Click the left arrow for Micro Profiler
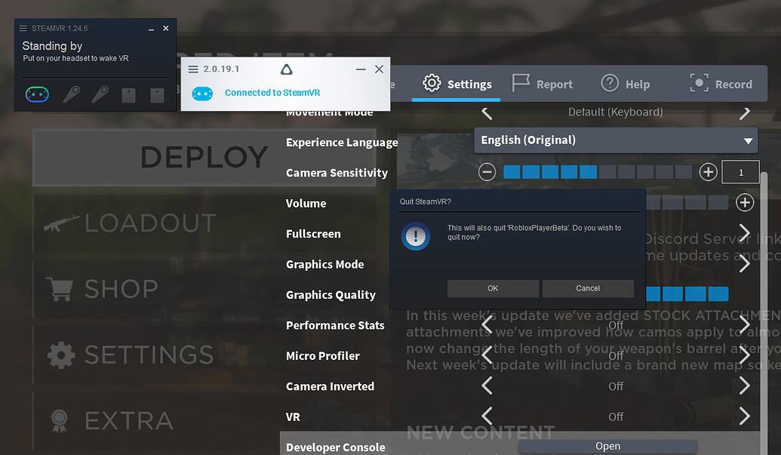The height and width of the screenshot is (455, 781). tap(487, 355)
